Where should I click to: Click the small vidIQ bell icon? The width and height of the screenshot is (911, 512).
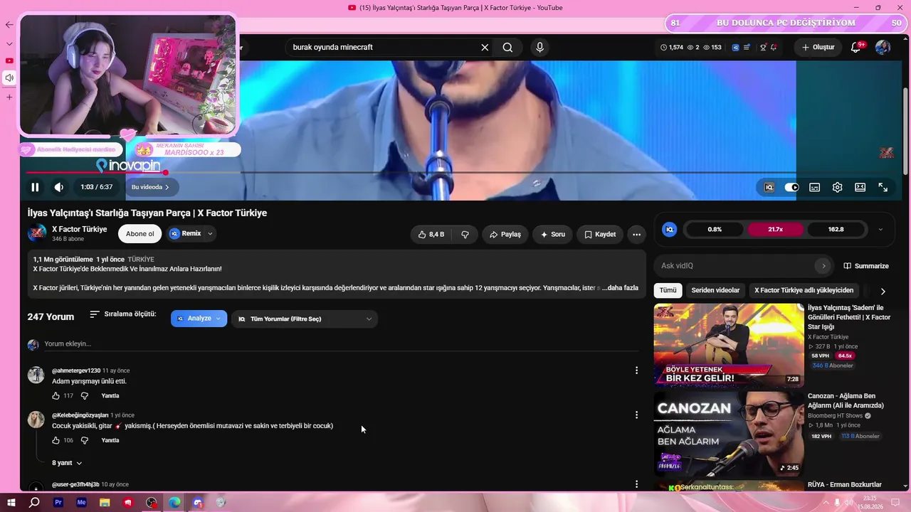click(774, 48)
